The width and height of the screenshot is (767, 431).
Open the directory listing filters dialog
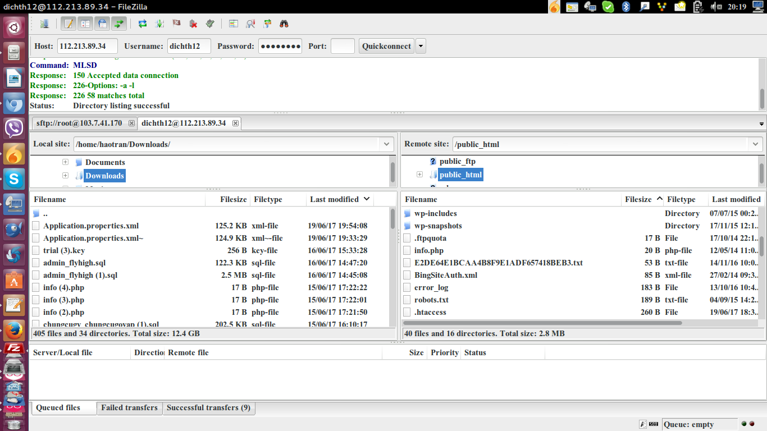click(x=234, y=24)
